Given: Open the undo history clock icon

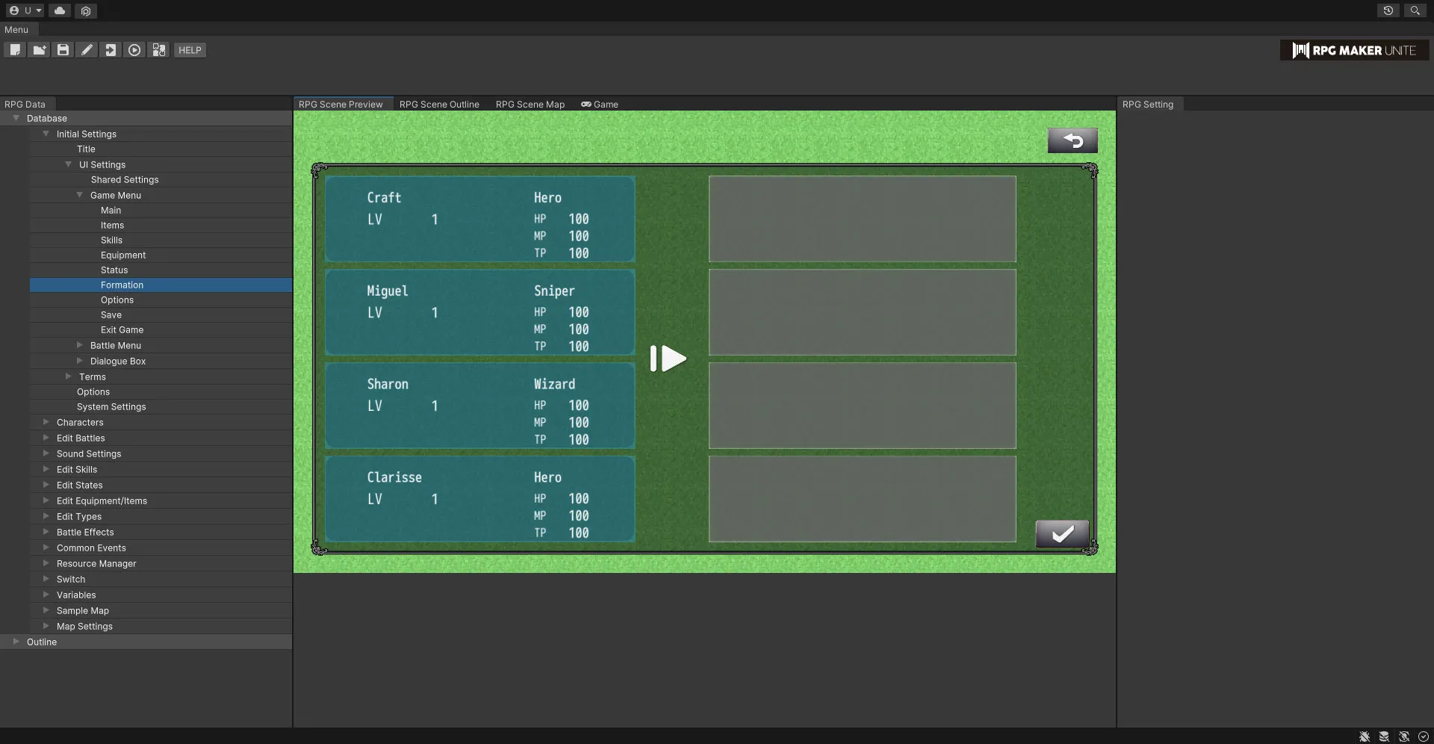Looking at the screenshot, I should pyautogui.click(x=1388, y=10).
